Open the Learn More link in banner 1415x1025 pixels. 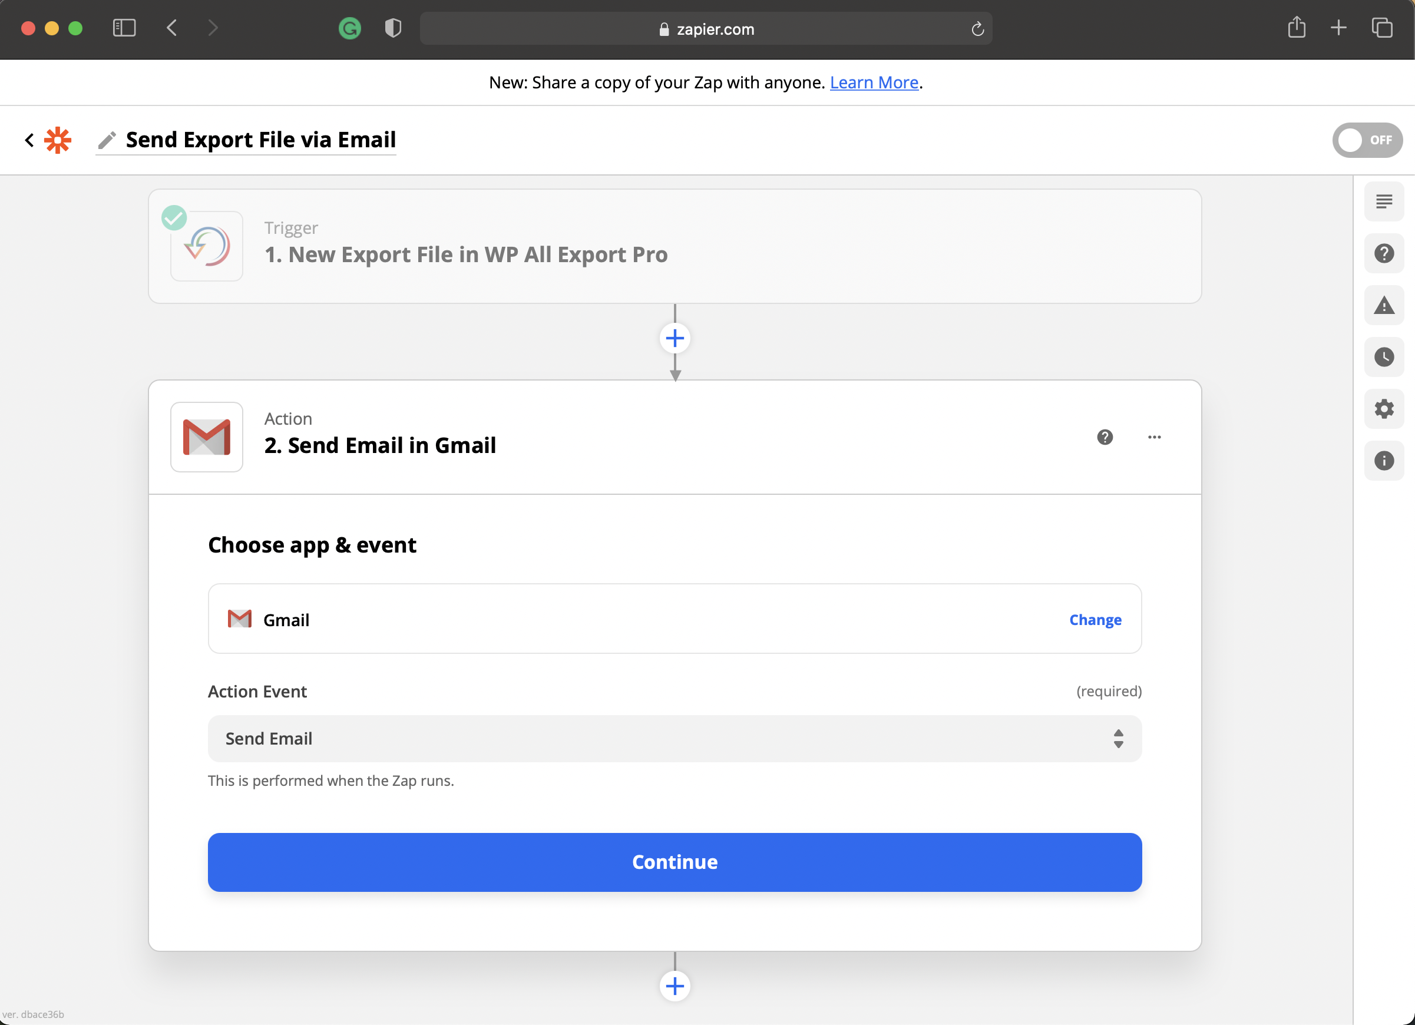coord(874,82)
